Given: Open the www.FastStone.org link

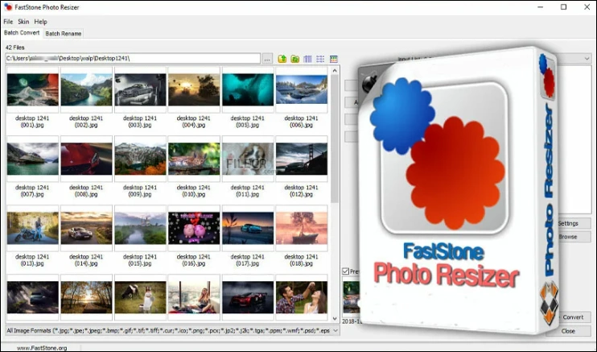Looking at the screenshot, I should pos(42,348).
